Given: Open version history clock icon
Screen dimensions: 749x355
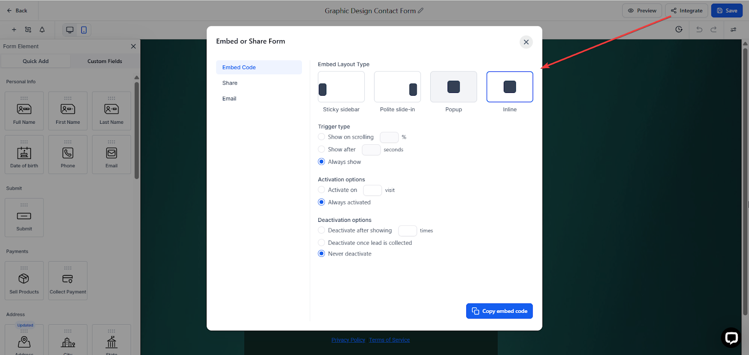Looking at the screenshot, I should point(679,29).
